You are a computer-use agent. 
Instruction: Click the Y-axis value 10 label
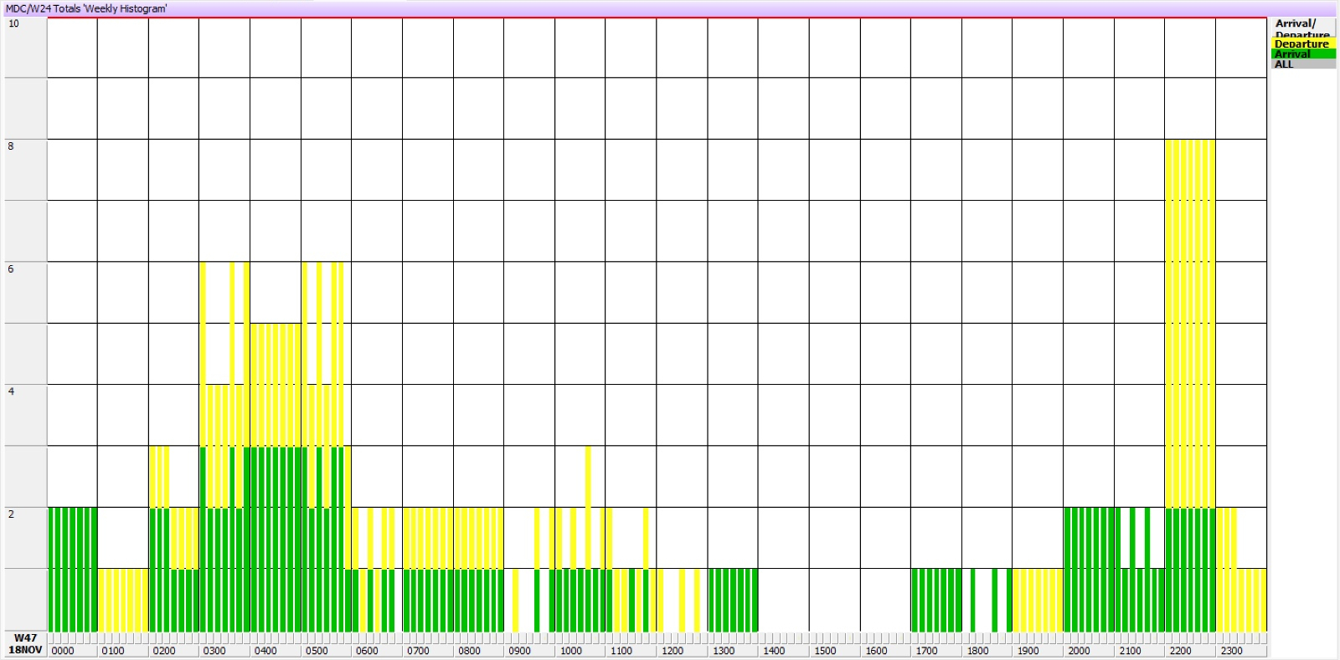pos(13,23)
